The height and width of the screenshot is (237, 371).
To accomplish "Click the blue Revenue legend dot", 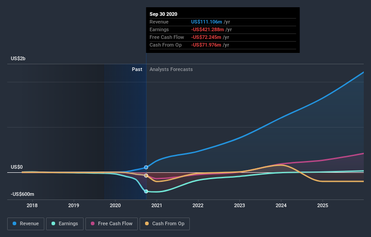I will [15, 223].
